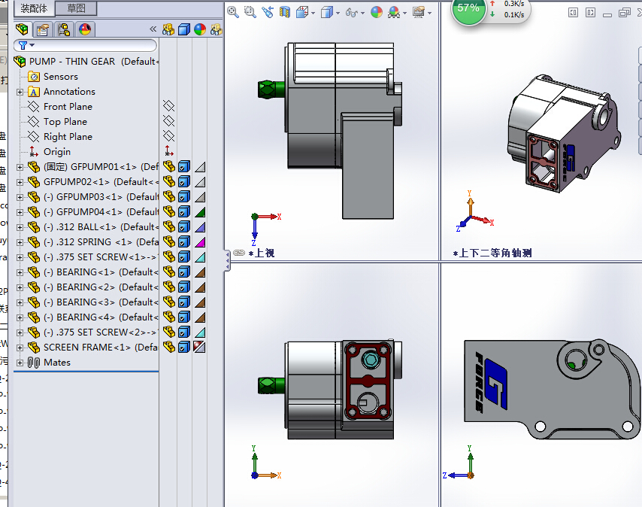Screen dimensions: 642x507
Task: Open the tree filter funnel dropdown
Action: point(26,45)
